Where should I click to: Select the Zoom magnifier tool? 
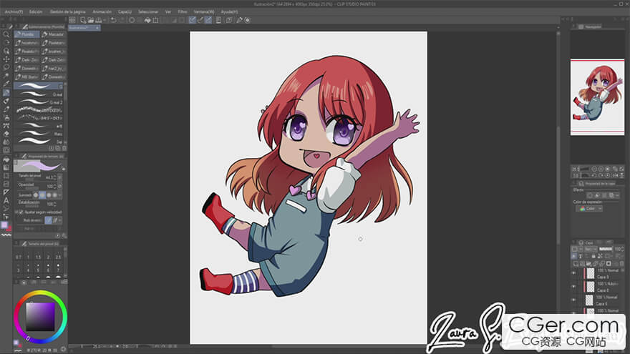[x=6, y=34]
